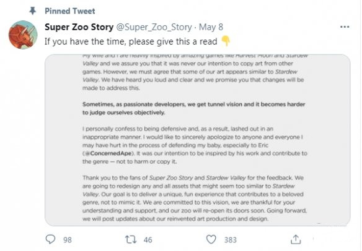The image size is (362, 251).
Task: Click the bold 'Sometimes, as passionate developers' paragraph
Action: pos(193,108)
